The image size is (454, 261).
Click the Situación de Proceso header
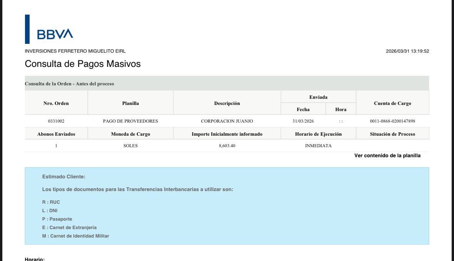392,134
